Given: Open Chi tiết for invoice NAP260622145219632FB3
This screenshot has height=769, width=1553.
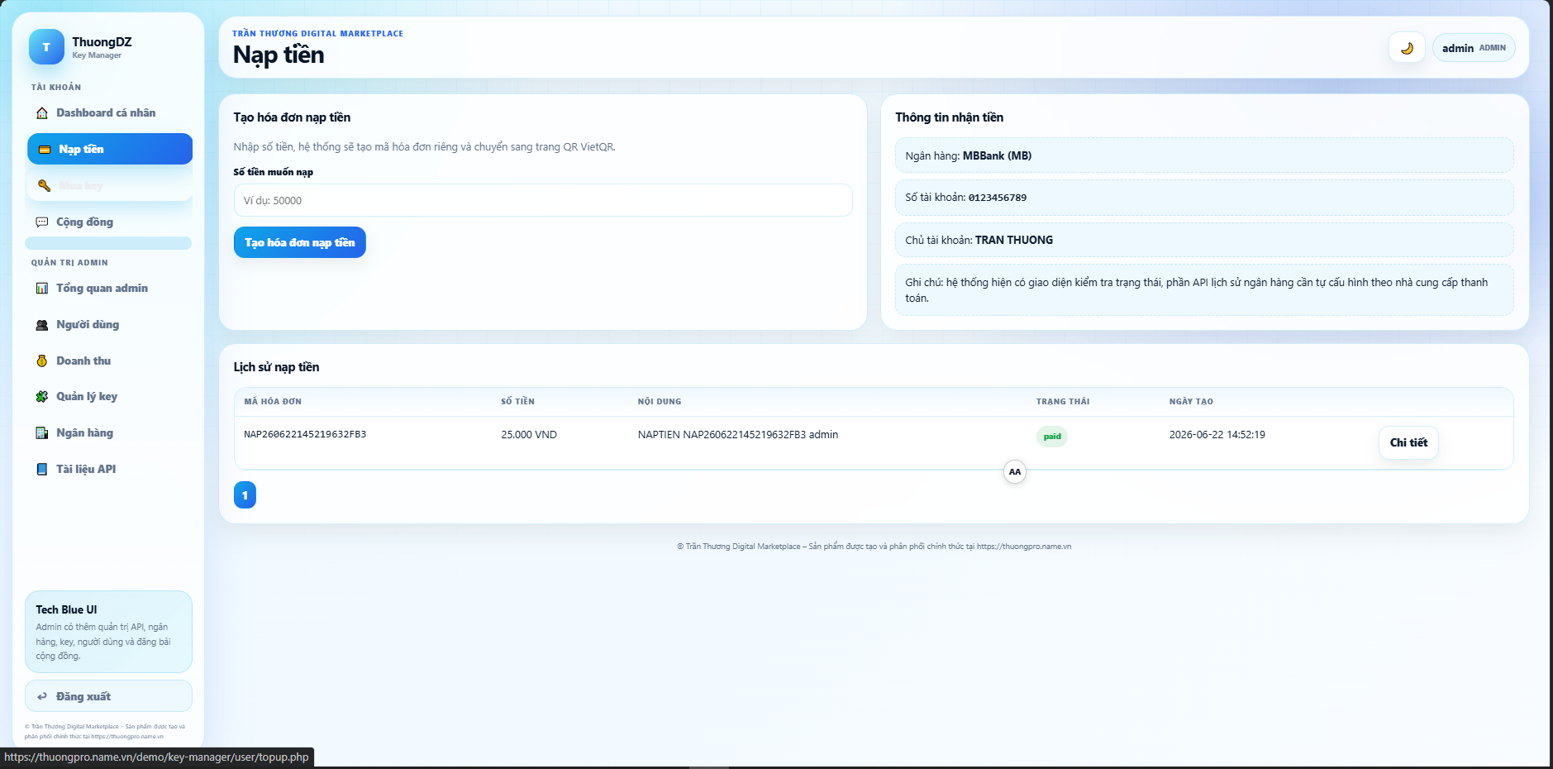Looking at the screenshot, I should 1408,442.
